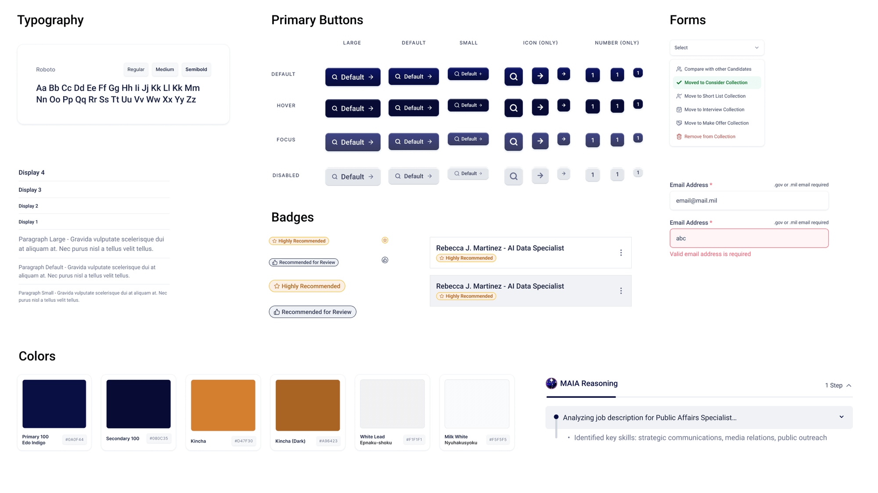Click the MAIA Reasoning avatar icon
This screenshot has height=493, width=878.
point(551,383)
